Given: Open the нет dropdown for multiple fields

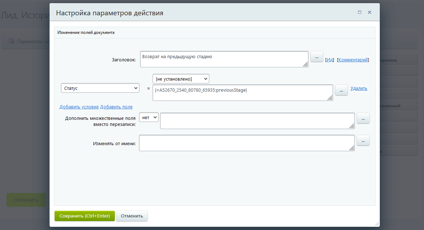Looking at the screenshot, I should click(x=149, y=117).
